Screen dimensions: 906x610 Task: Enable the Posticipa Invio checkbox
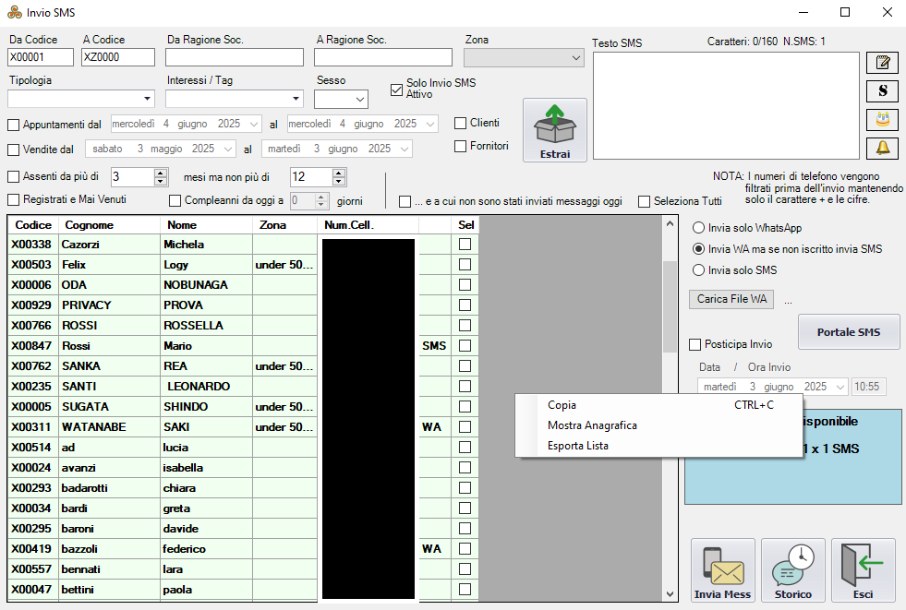695,344
